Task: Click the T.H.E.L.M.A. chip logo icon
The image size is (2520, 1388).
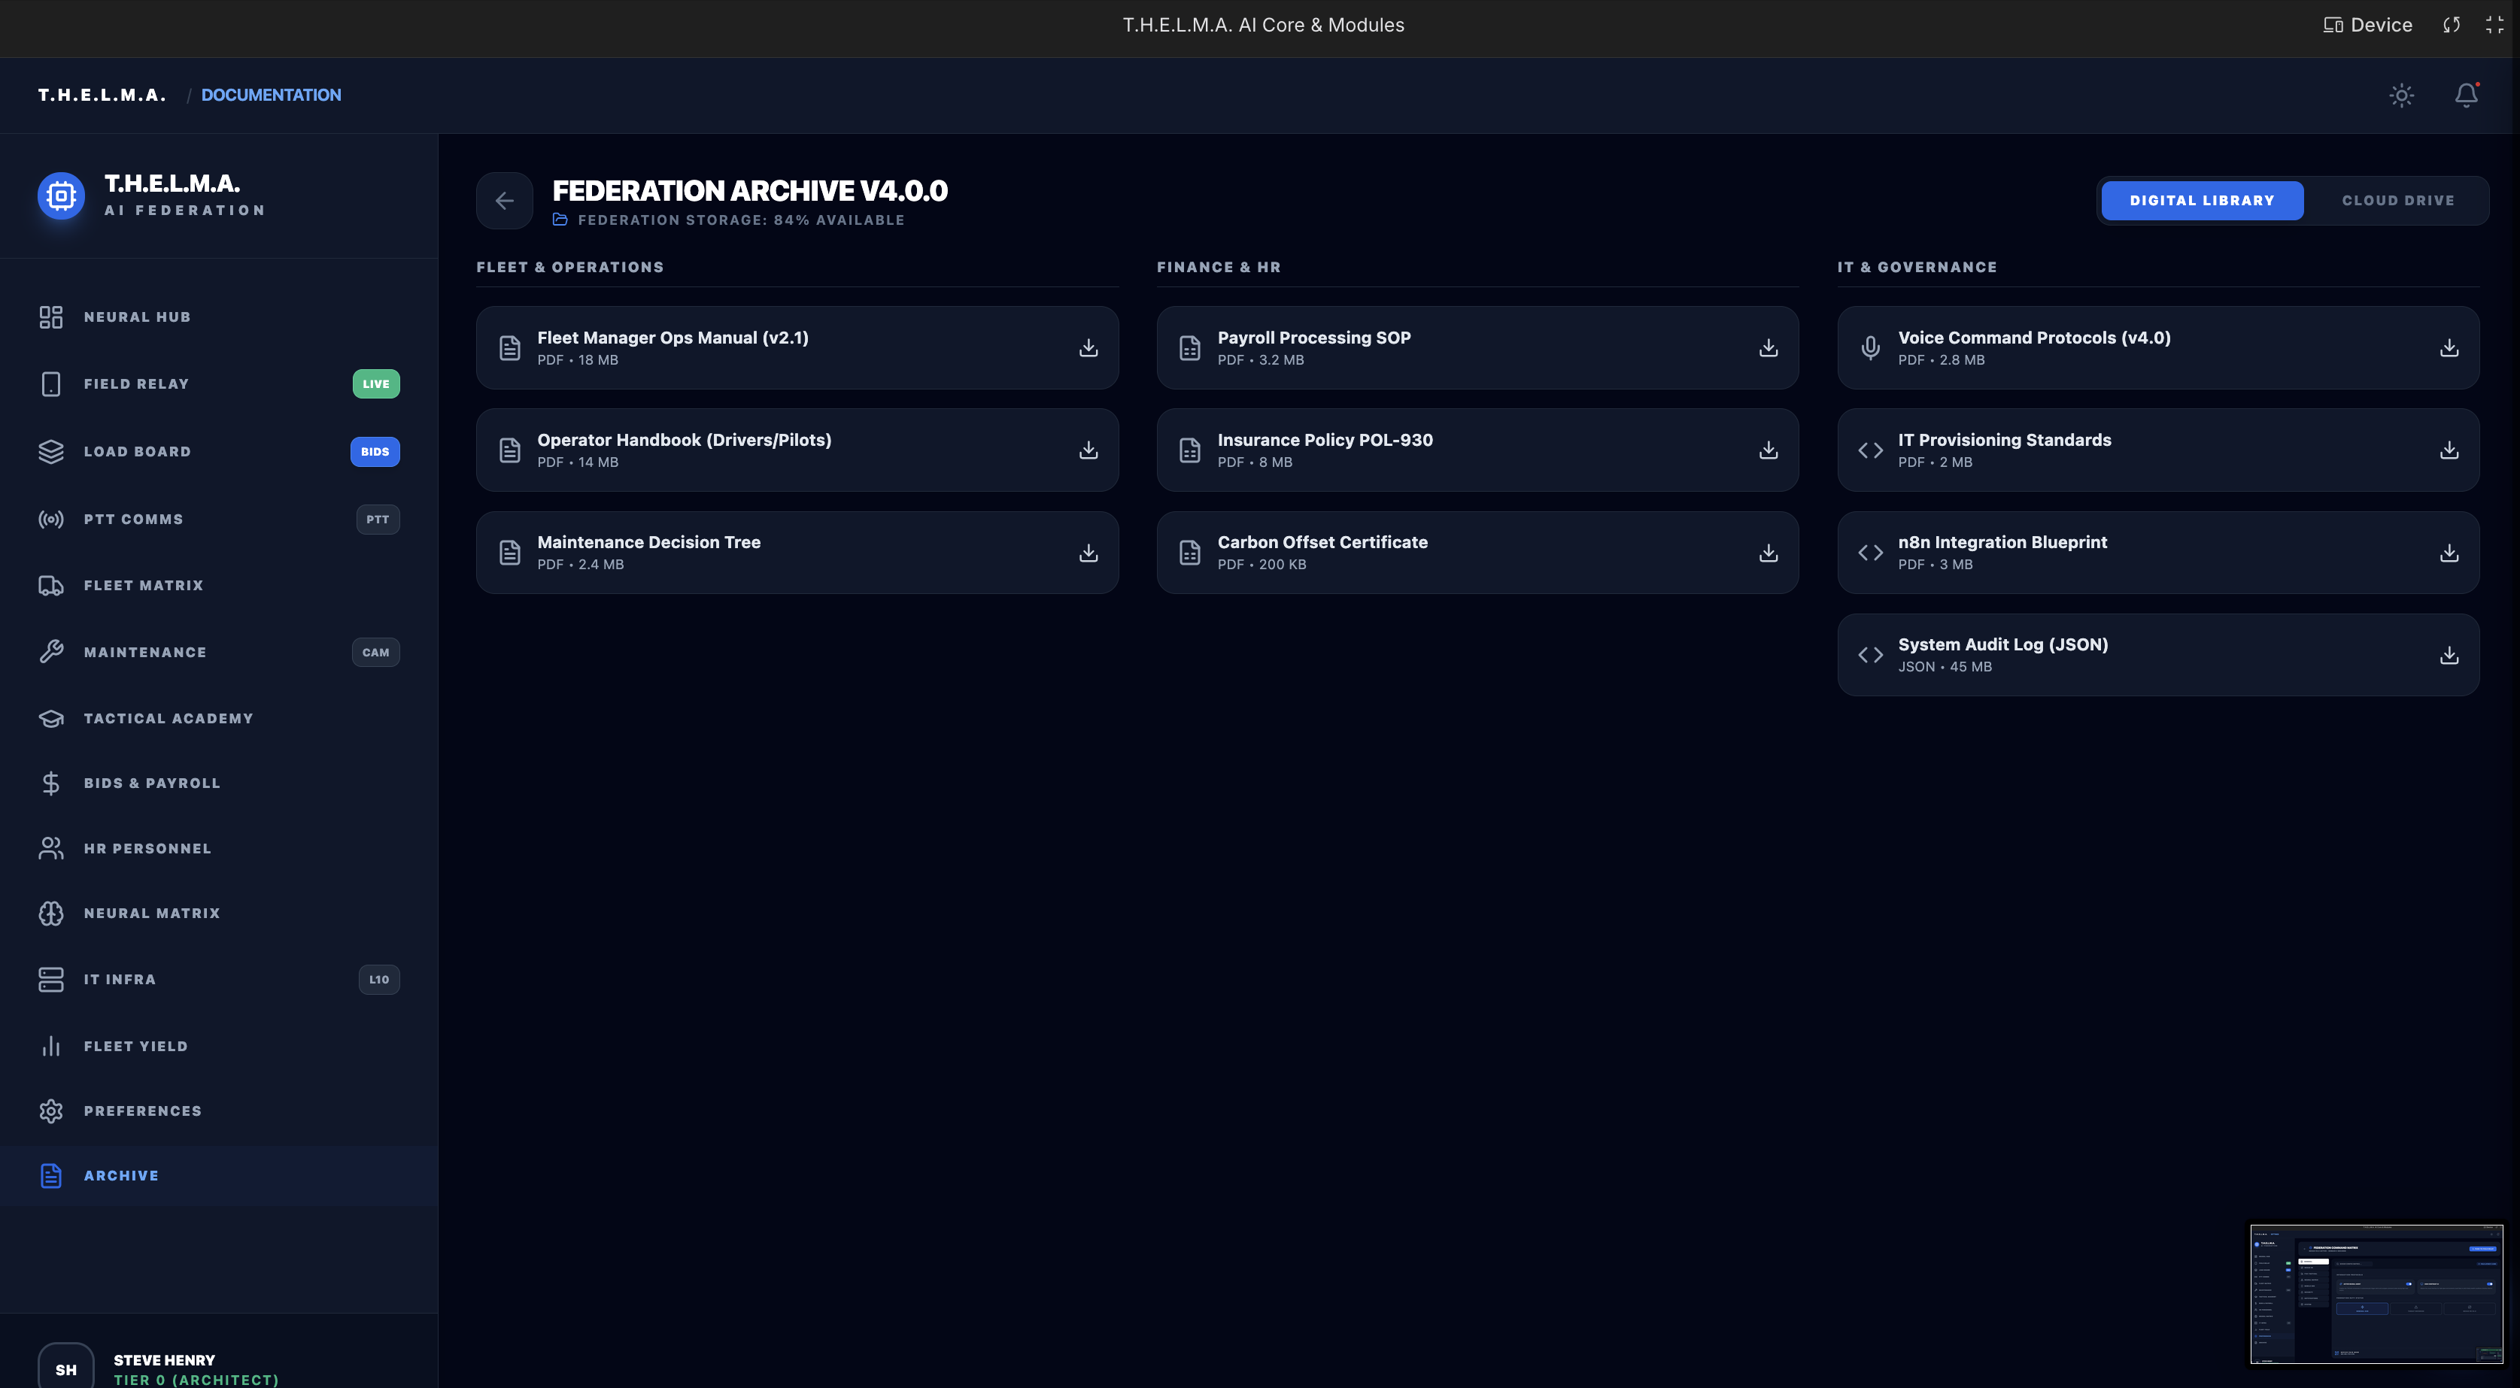Action: [x=61, y=195]
